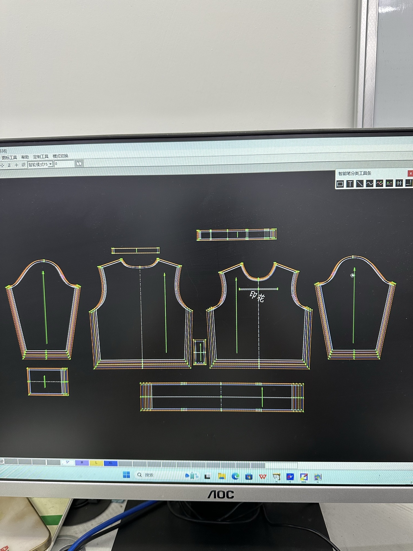Viewport: 413px width, 551px height.
Task: Open the 模式切换 menu
Action: click(61, 156)
